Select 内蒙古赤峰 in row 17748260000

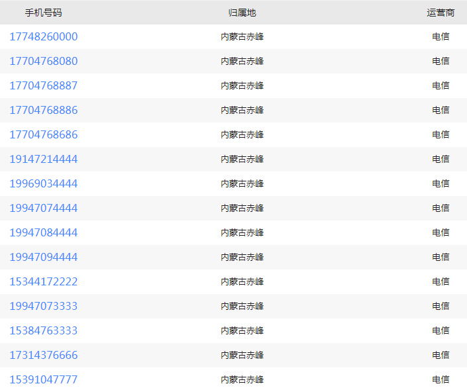(242, 36)
